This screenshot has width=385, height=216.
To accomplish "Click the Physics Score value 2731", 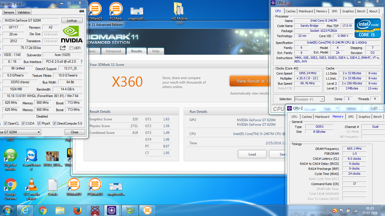I will (x=134, y=126).
